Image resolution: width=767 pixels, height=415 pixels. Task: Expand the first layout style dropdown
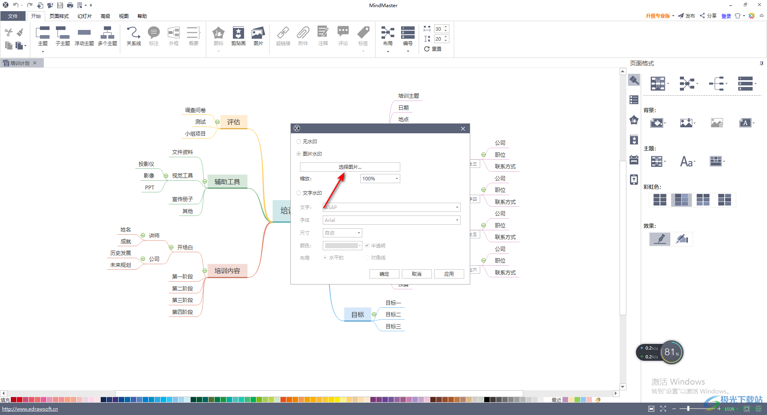pyautogui.click(x=668, y=84)
